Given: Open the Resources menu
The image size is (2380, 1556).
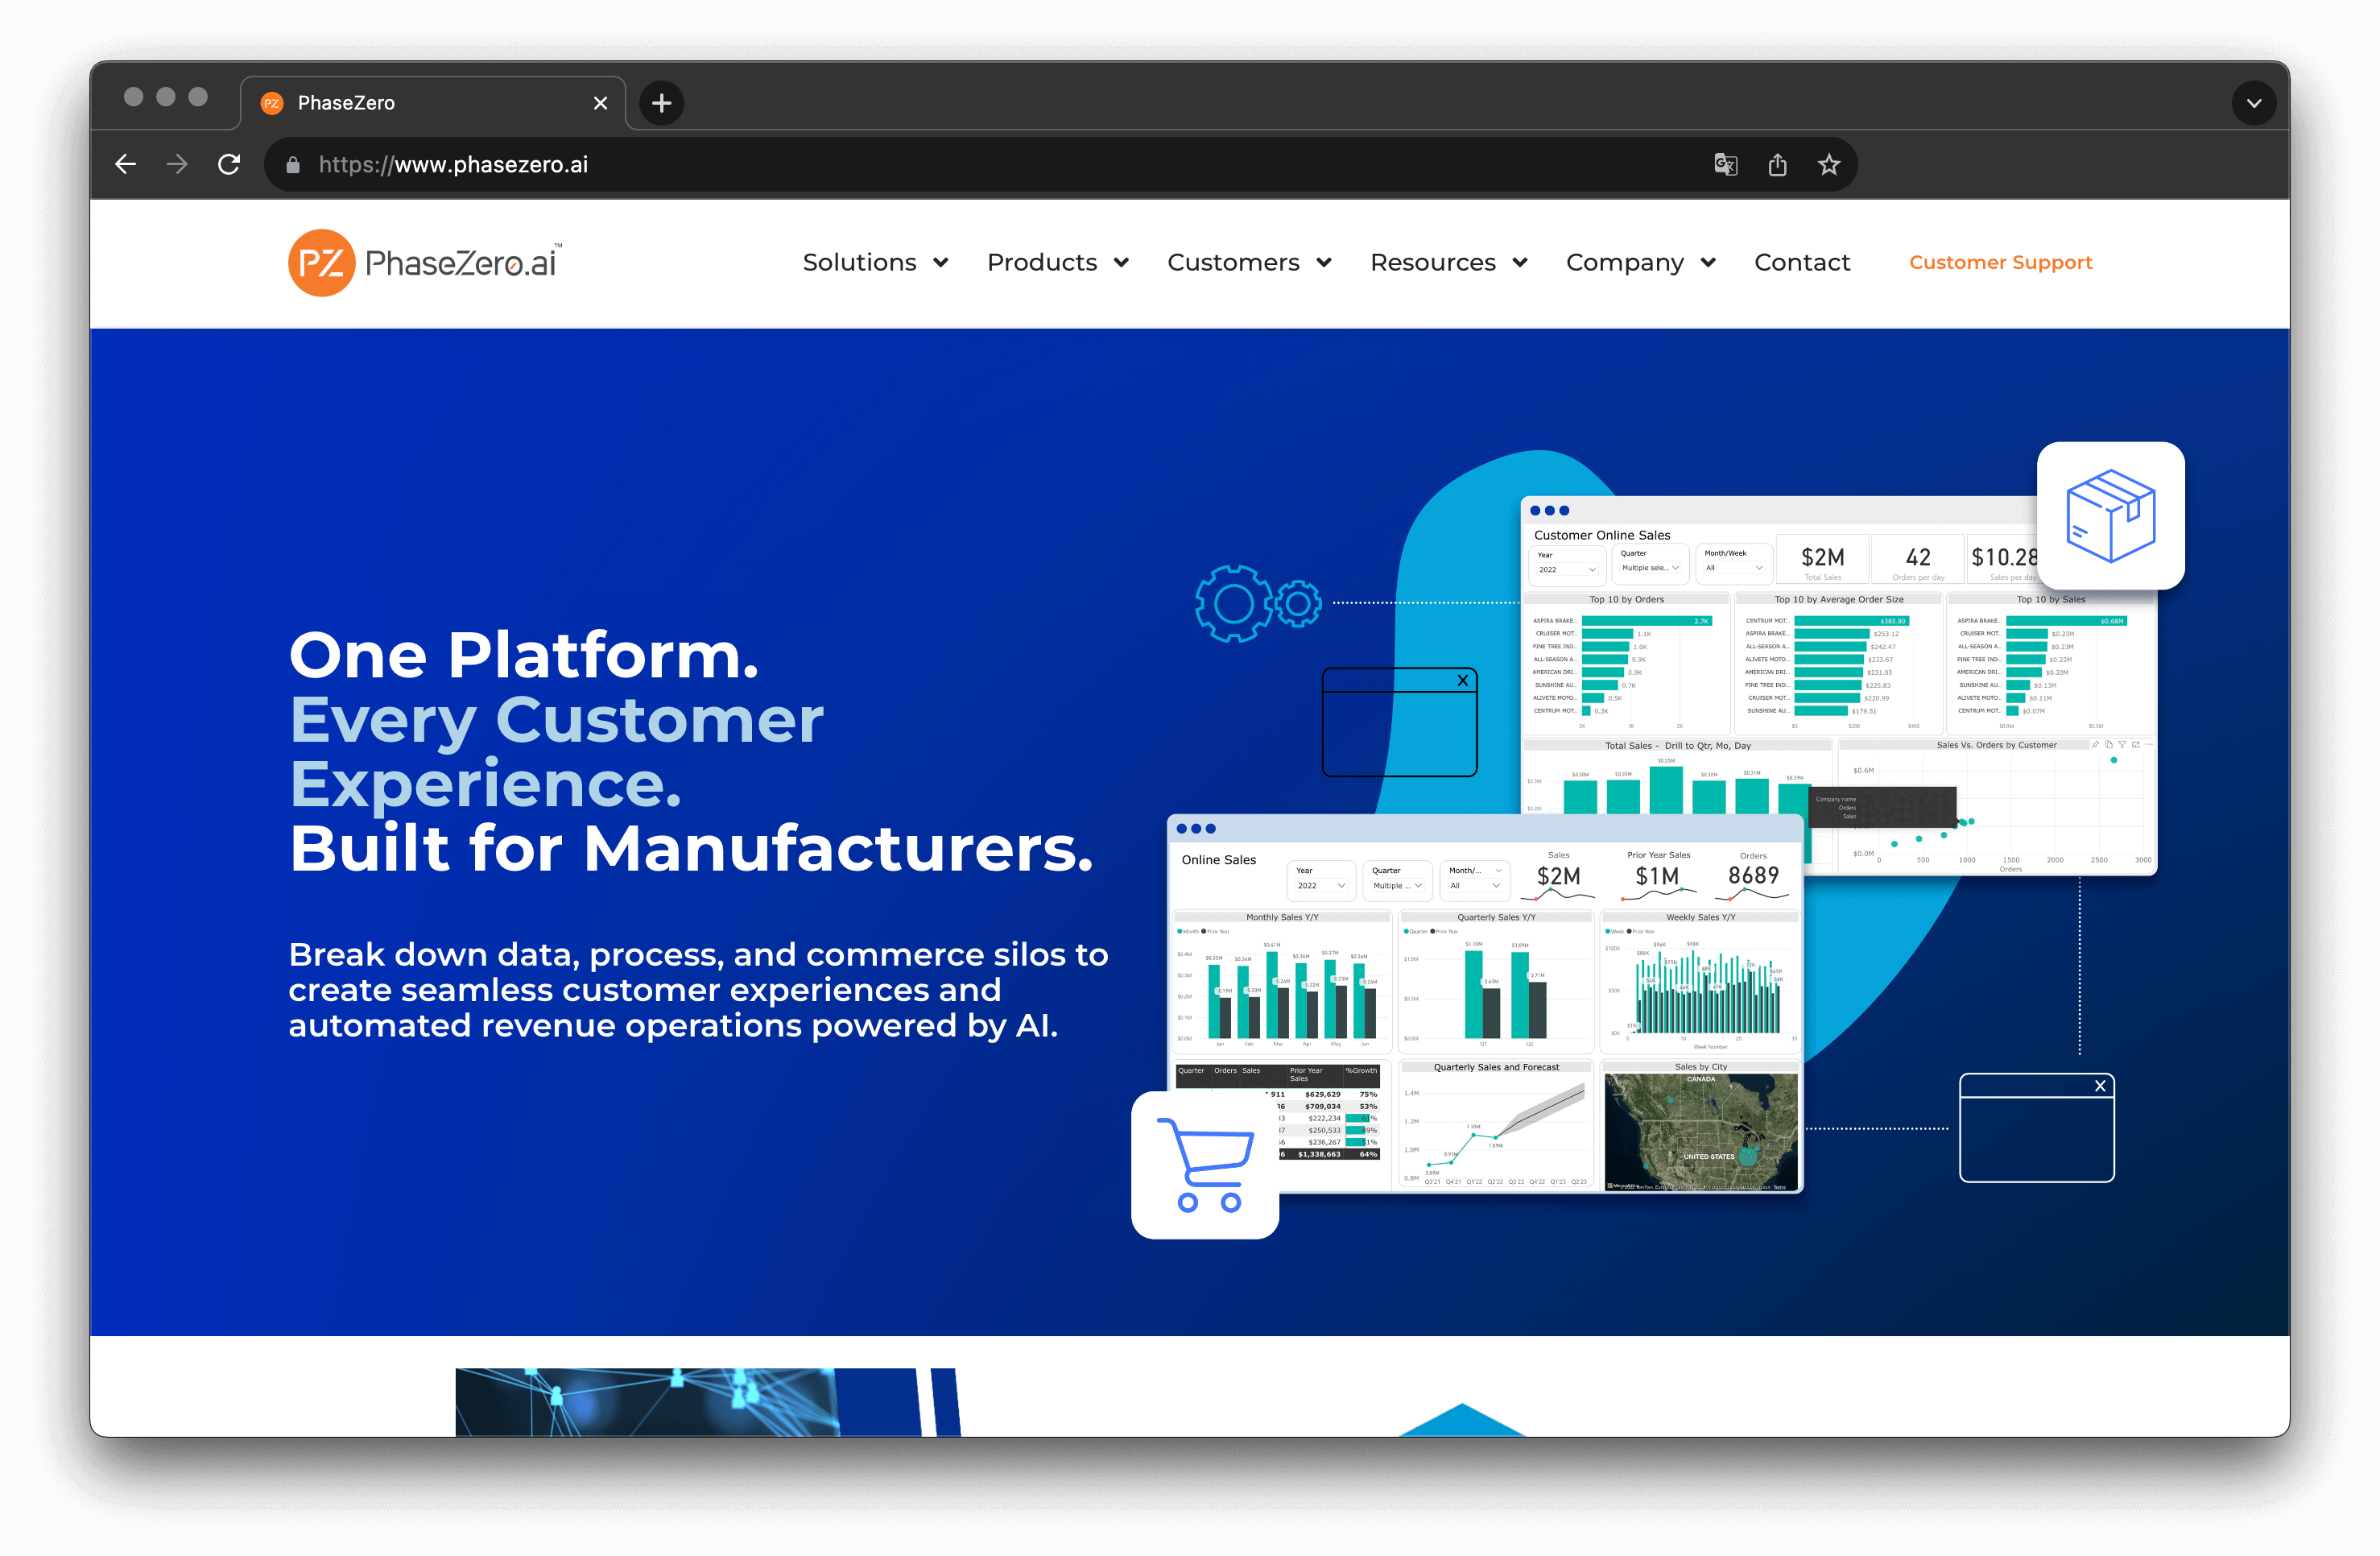Looking at the screenshot, I should tap(1432, 262).
